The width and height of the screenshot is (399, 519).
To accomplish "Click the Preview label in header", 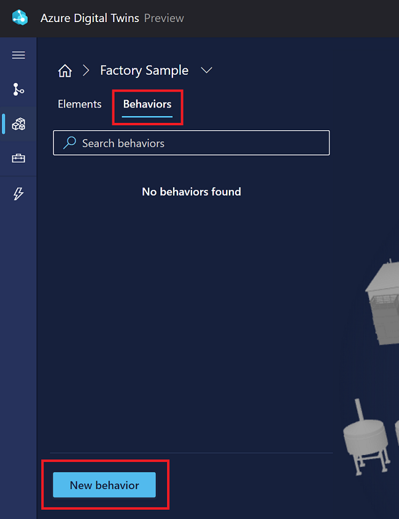I will point(164,18).
